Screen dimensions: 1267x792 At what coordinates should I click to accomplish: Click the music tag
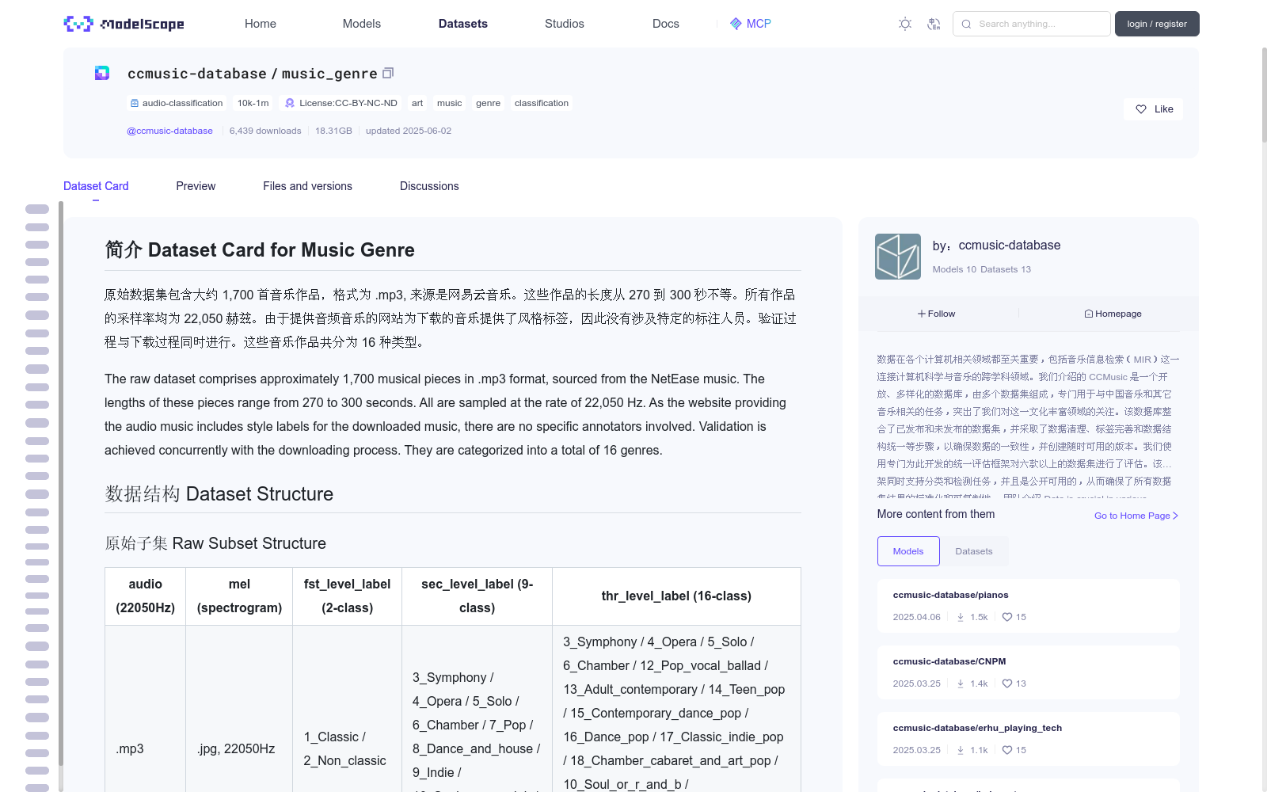coord(450,103)
